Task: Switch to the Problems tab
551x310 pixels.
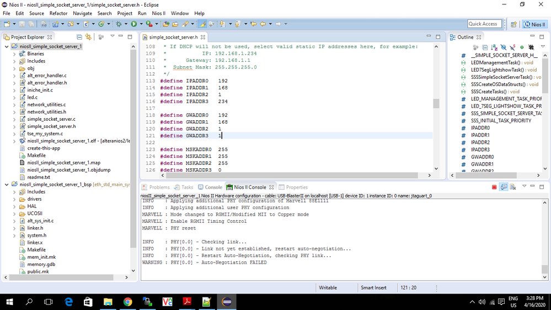Action: click(x=156, y=188)
